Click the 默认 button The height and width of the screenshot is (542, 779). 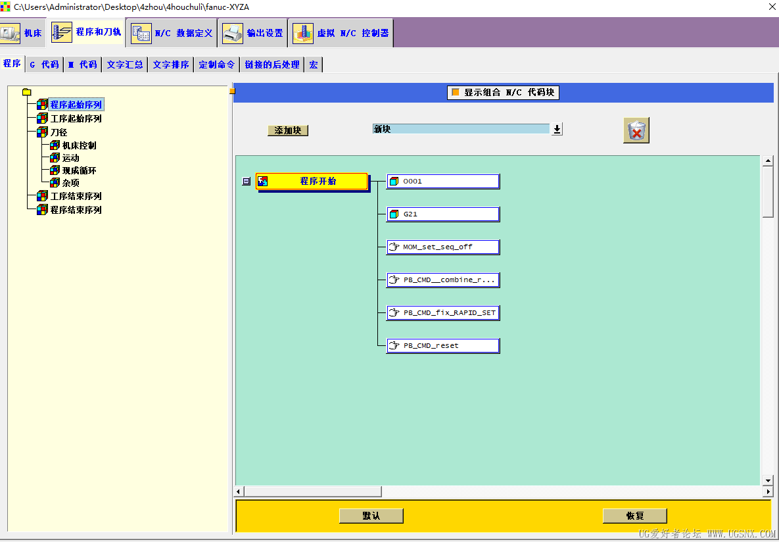(x=371, y=516)
